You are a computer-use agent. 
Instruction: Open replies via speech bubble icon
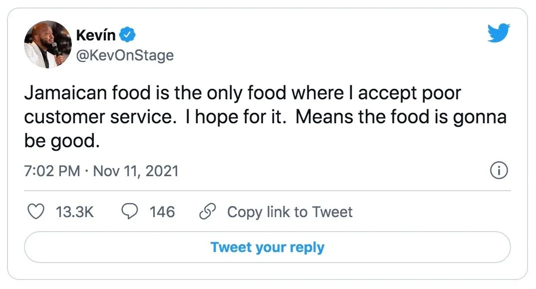click(130, 212)
